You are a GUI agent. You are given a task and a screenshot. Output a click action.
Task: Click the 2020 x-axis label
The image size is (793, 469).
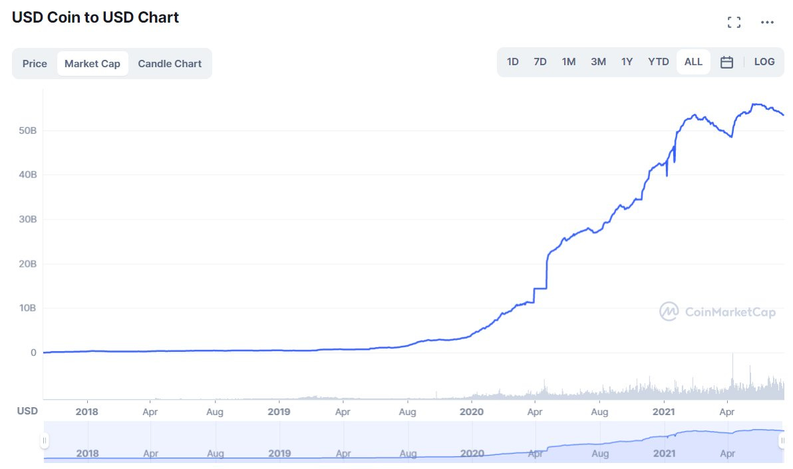pos(472,412)
